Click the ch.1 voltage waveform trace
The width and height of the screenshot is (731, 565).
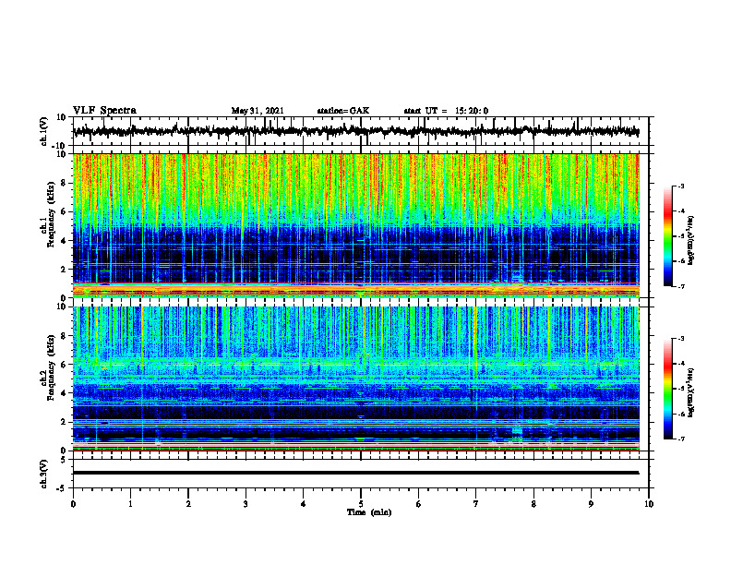pyautogui.click(x=355, y=131)
